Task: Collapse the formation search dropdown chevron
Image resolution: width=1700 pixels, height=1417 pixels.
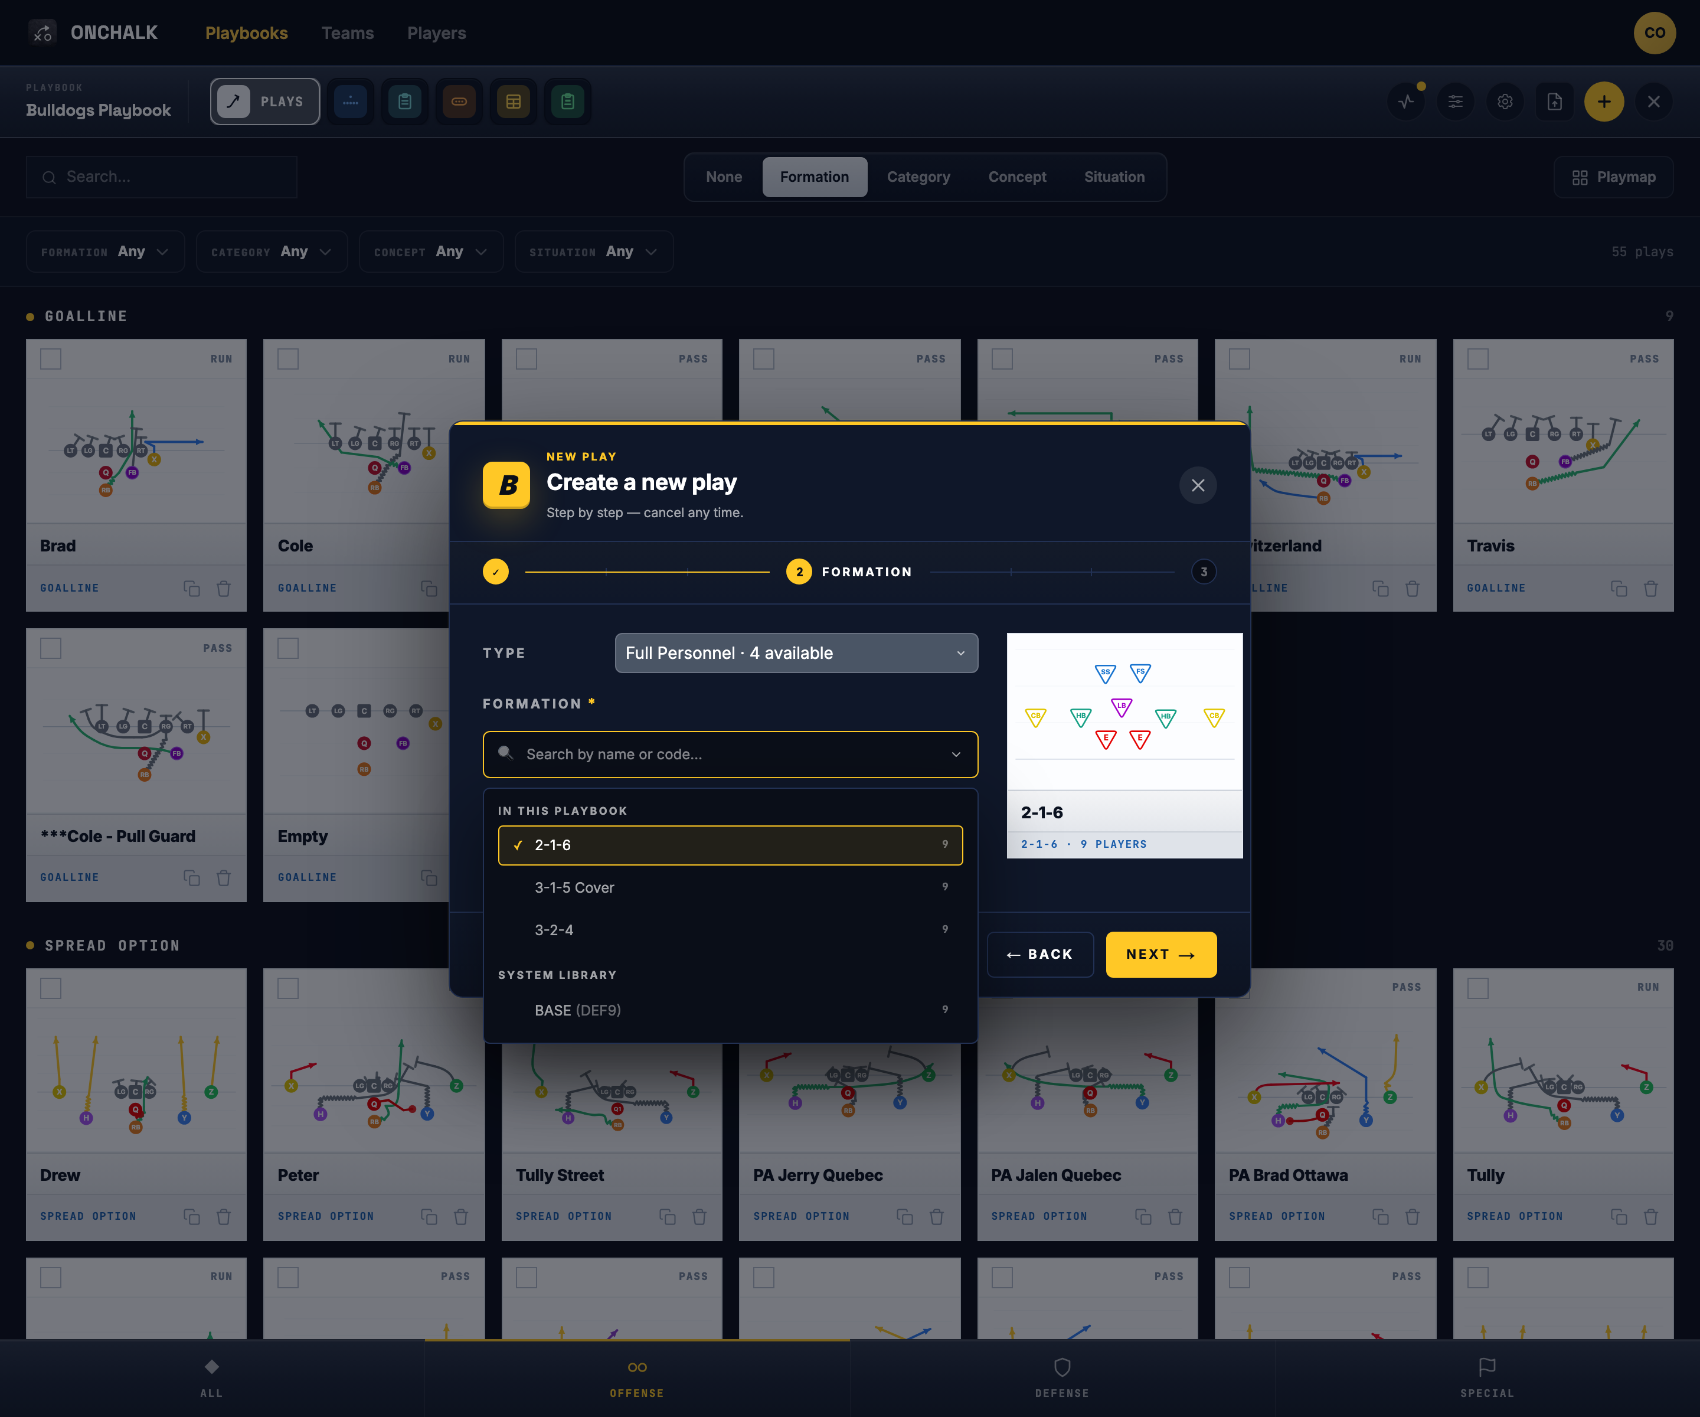Action: coord(956,755)
